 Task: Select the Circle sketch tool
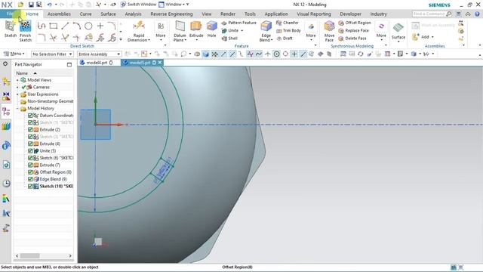(x=88, y=26)
